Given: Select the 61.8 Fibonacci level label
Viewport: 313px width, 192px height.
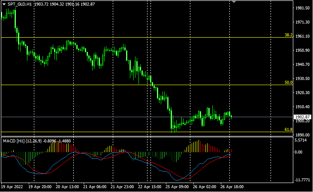Looking at the screenshot, I should pos(289,129).
